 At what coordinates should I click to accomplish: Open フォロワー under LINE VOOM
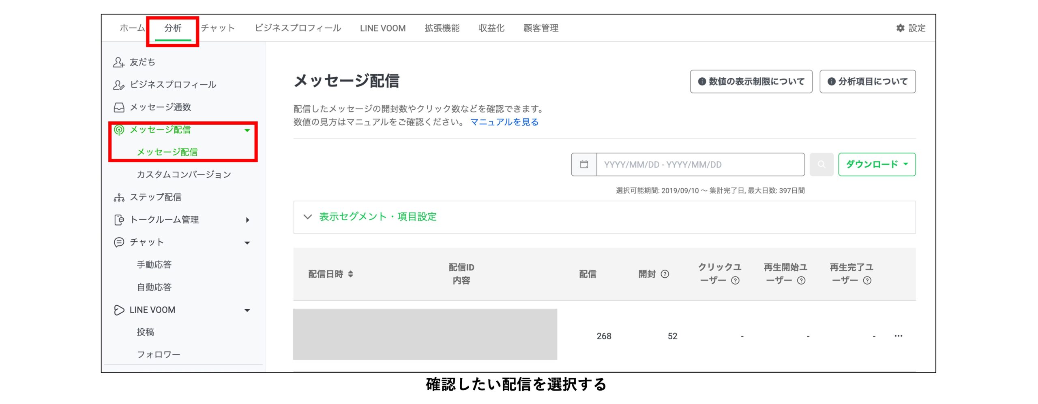[x=158, y=355]
